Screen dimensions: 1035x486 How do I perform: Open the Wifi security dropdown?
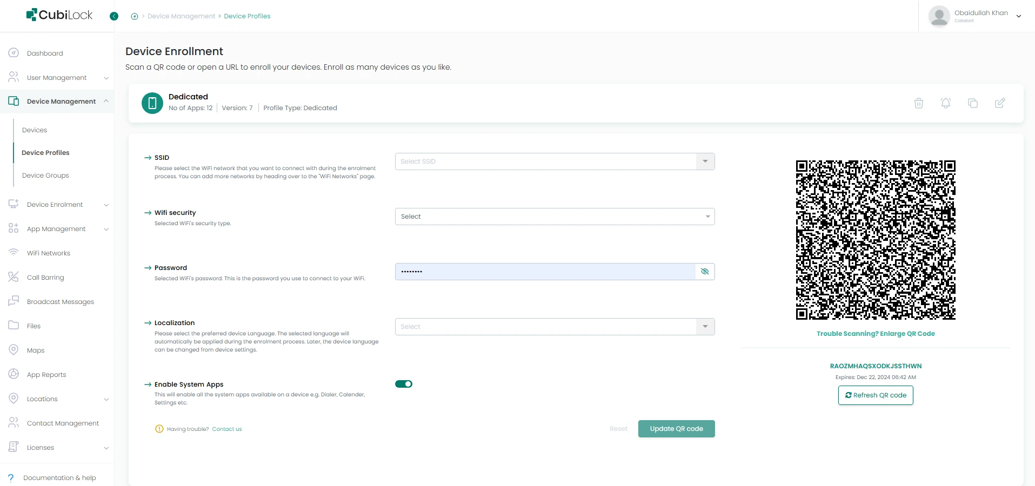[555, 217]
